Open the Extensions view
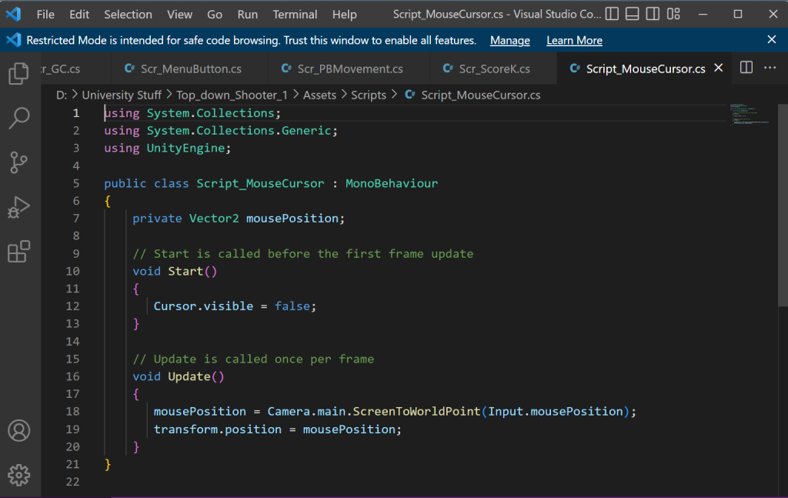This screenshot has height=498, width=788. click(18, 252)
